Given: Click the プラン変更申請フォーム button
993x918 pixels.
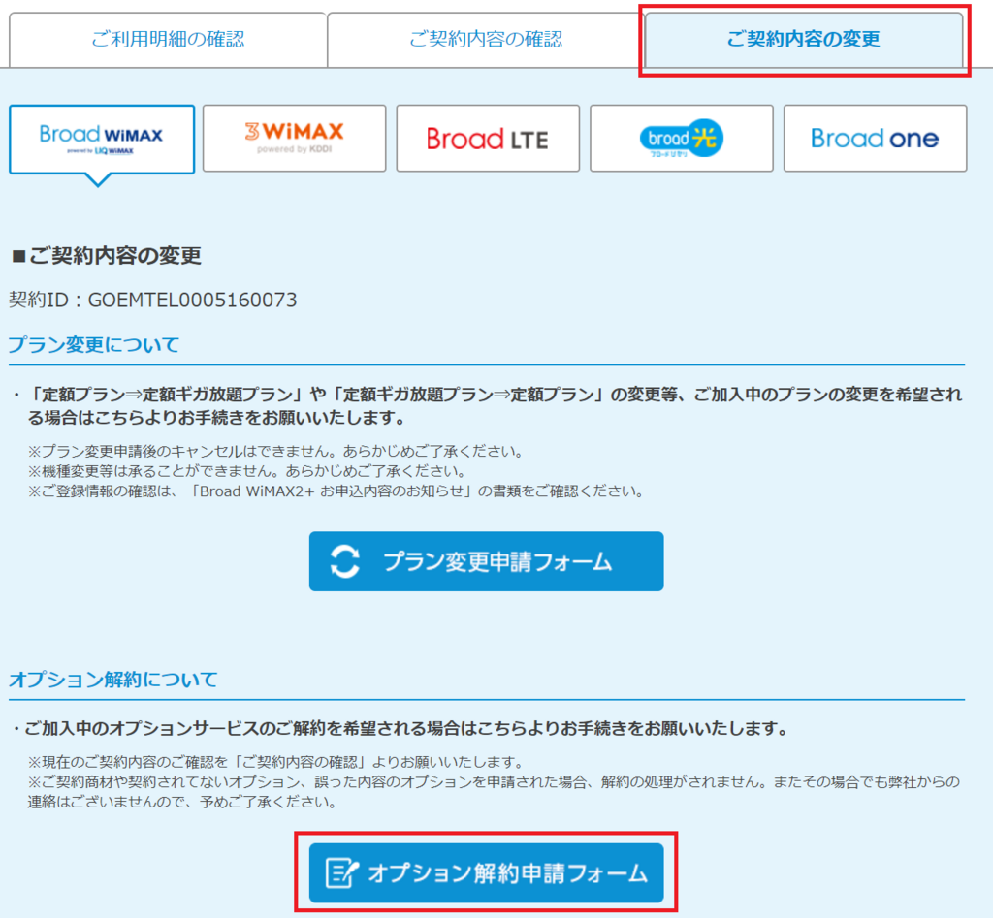Looking at the screenshot, I should pos(487,561).
